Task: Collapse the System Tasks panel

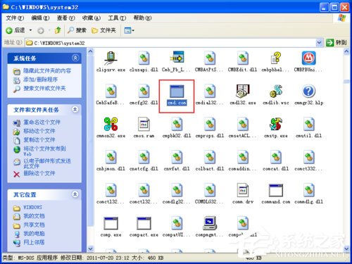Action: pyautogui.click(x=75, y=58)
